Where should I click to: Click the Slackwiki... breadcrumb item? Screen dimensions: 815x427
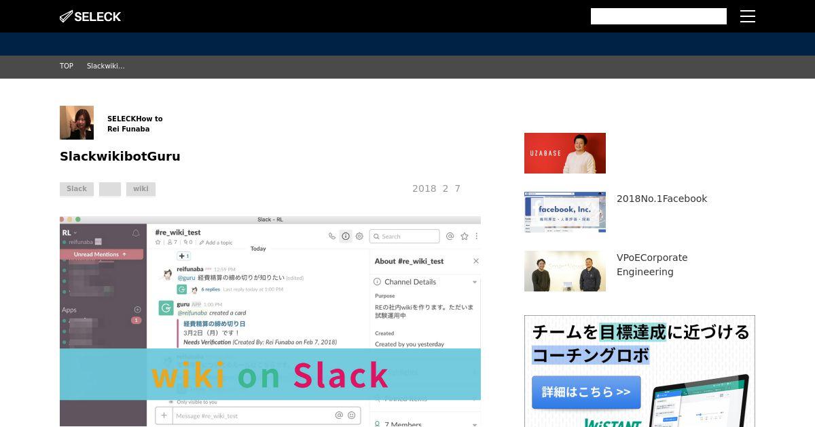pos(105,66)
